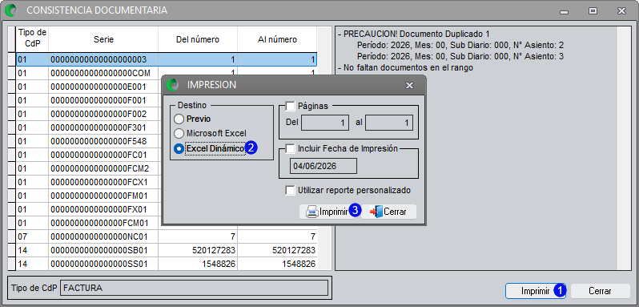This screenshot has width=639, height=307.
Task: Click the Serie column header
Action: coord(103,39)
